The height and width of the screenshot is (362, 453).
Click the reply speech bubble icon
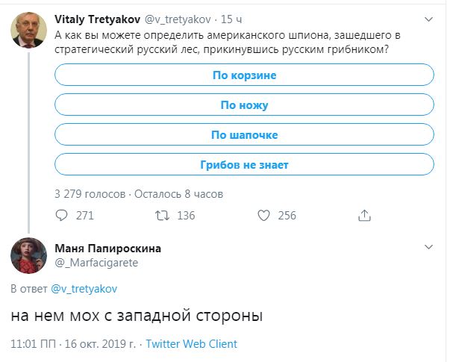pyautogui.click(x=62, y=216)
